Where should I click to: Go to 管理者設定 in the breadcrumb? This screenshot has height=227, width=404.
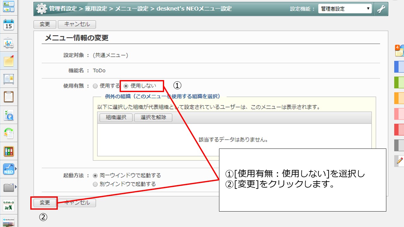63,9
